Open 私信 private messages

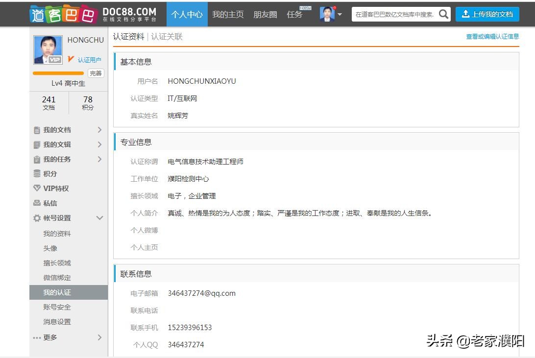tap(50, 203)
